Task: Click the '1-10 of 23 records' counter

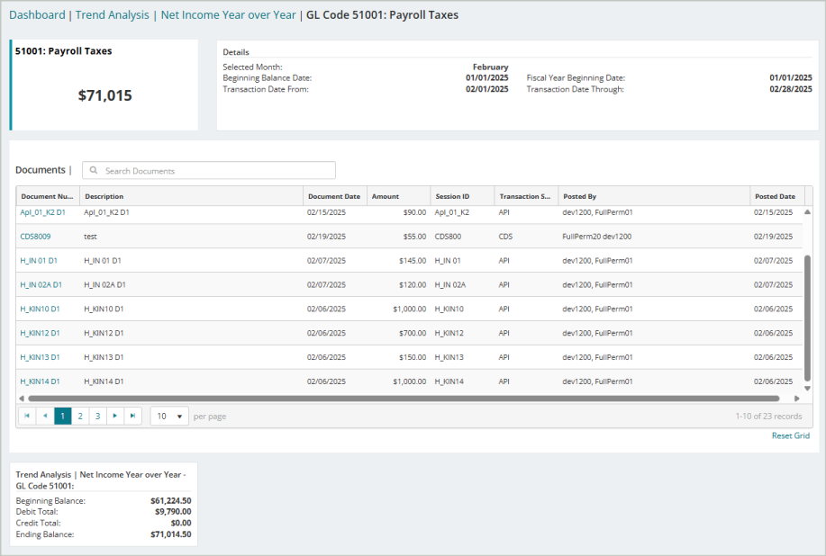Action: point(768,416)
